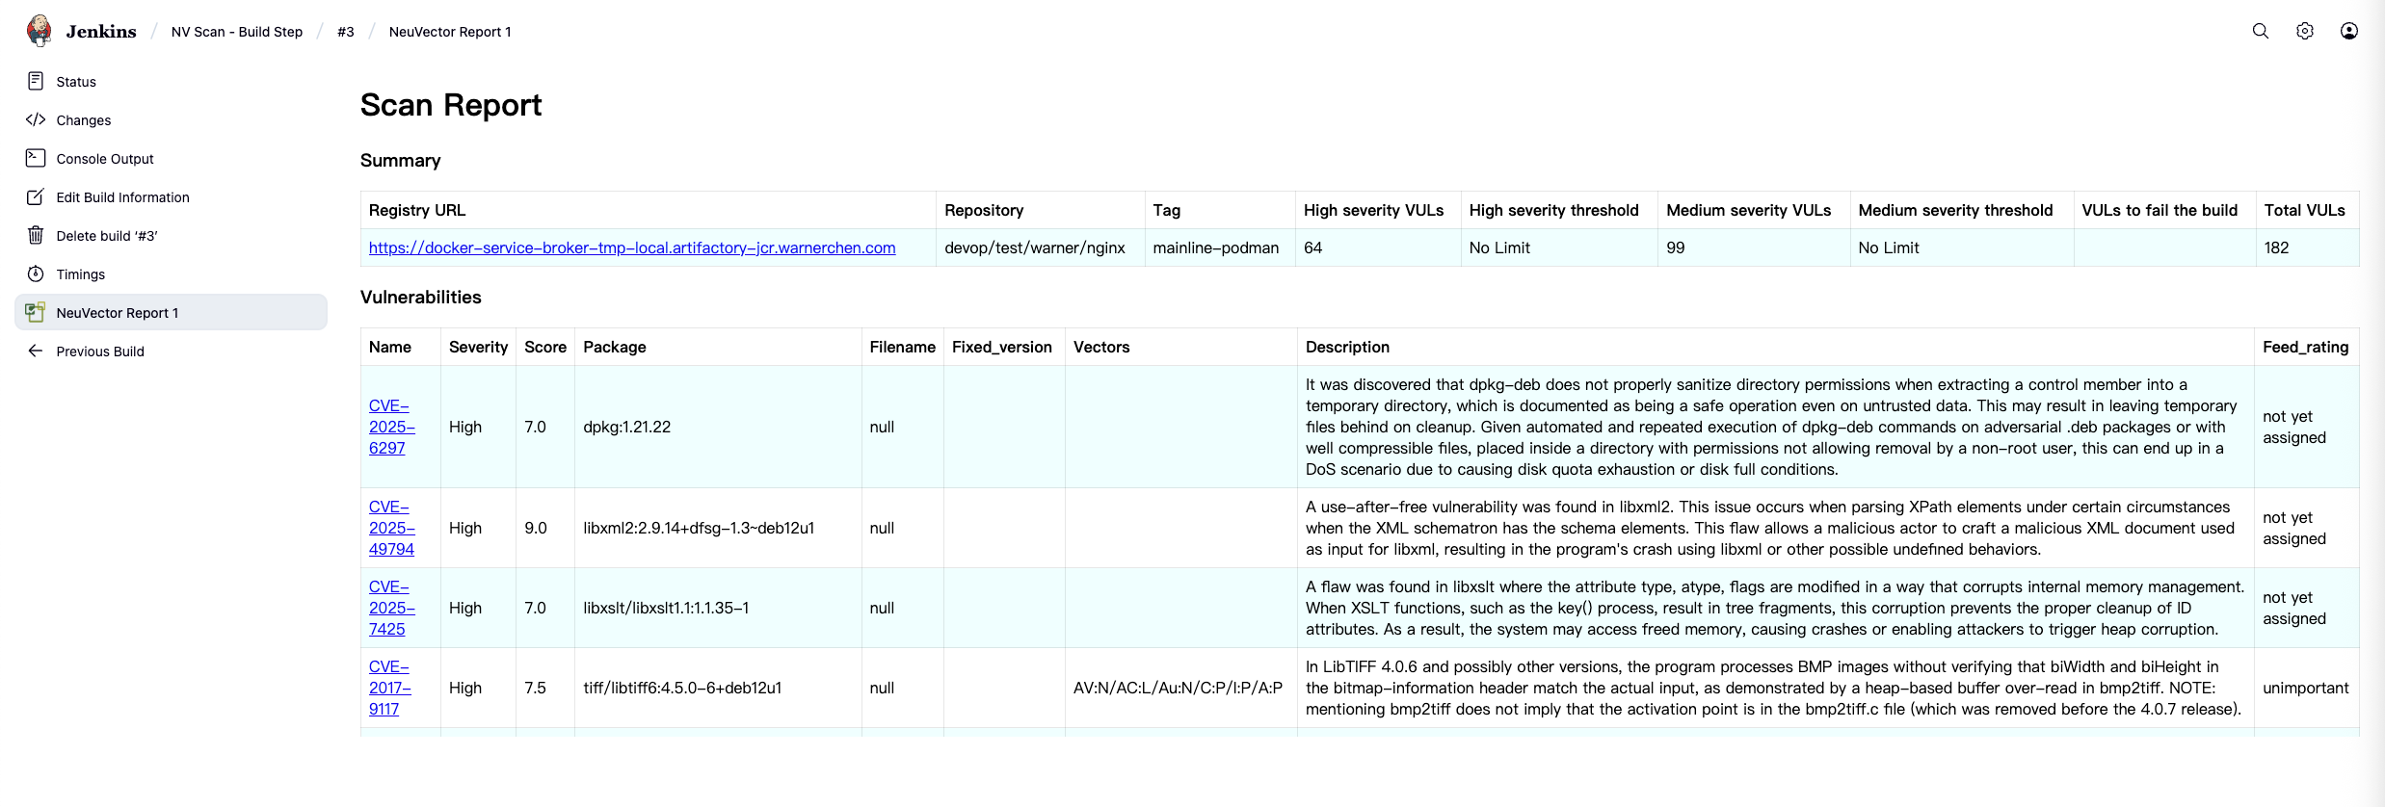Open the Console Output terminal icon

[x=36, y=158]
